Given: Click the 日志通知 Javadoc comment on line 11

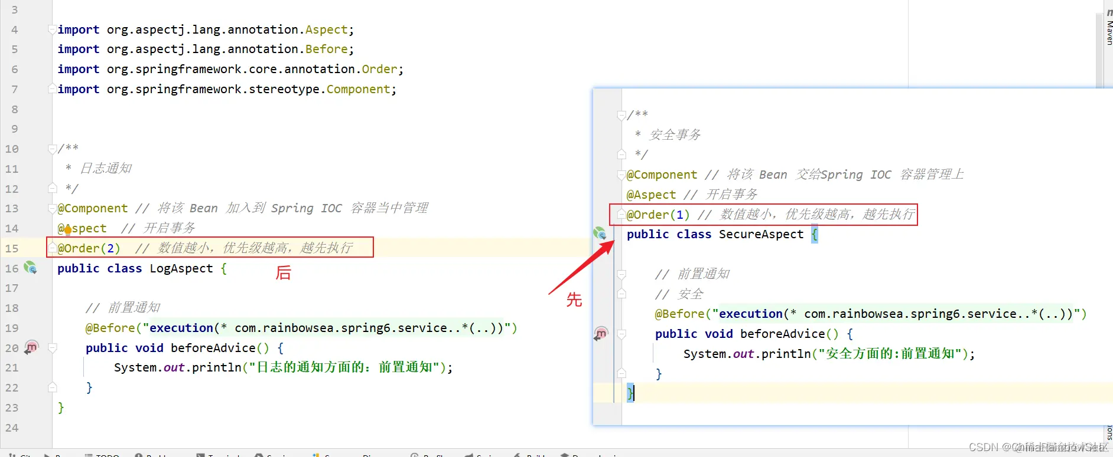Looking at the screenshot, I should (x=106, y=169).
